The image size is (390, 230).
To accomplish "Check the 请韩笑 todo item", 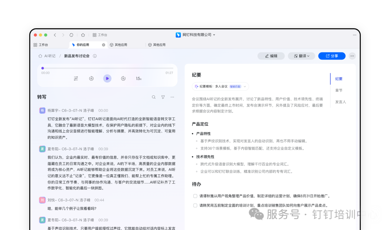I will click(x=195, y=205).
